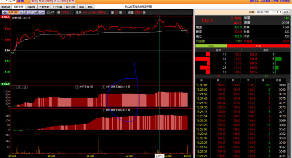Open the magnifier search icon at top left
Image resolution: width=292 pixels, height=158 pixels.
click(10, 1)
